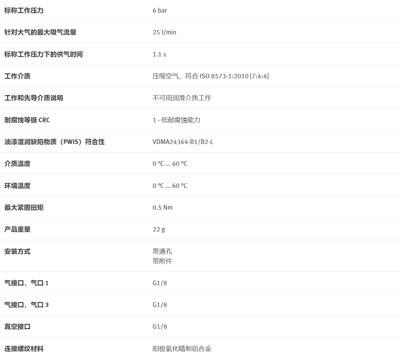Click the G1/8 value for 真空接口
400x357 pixels.
[x=160, y=327]
